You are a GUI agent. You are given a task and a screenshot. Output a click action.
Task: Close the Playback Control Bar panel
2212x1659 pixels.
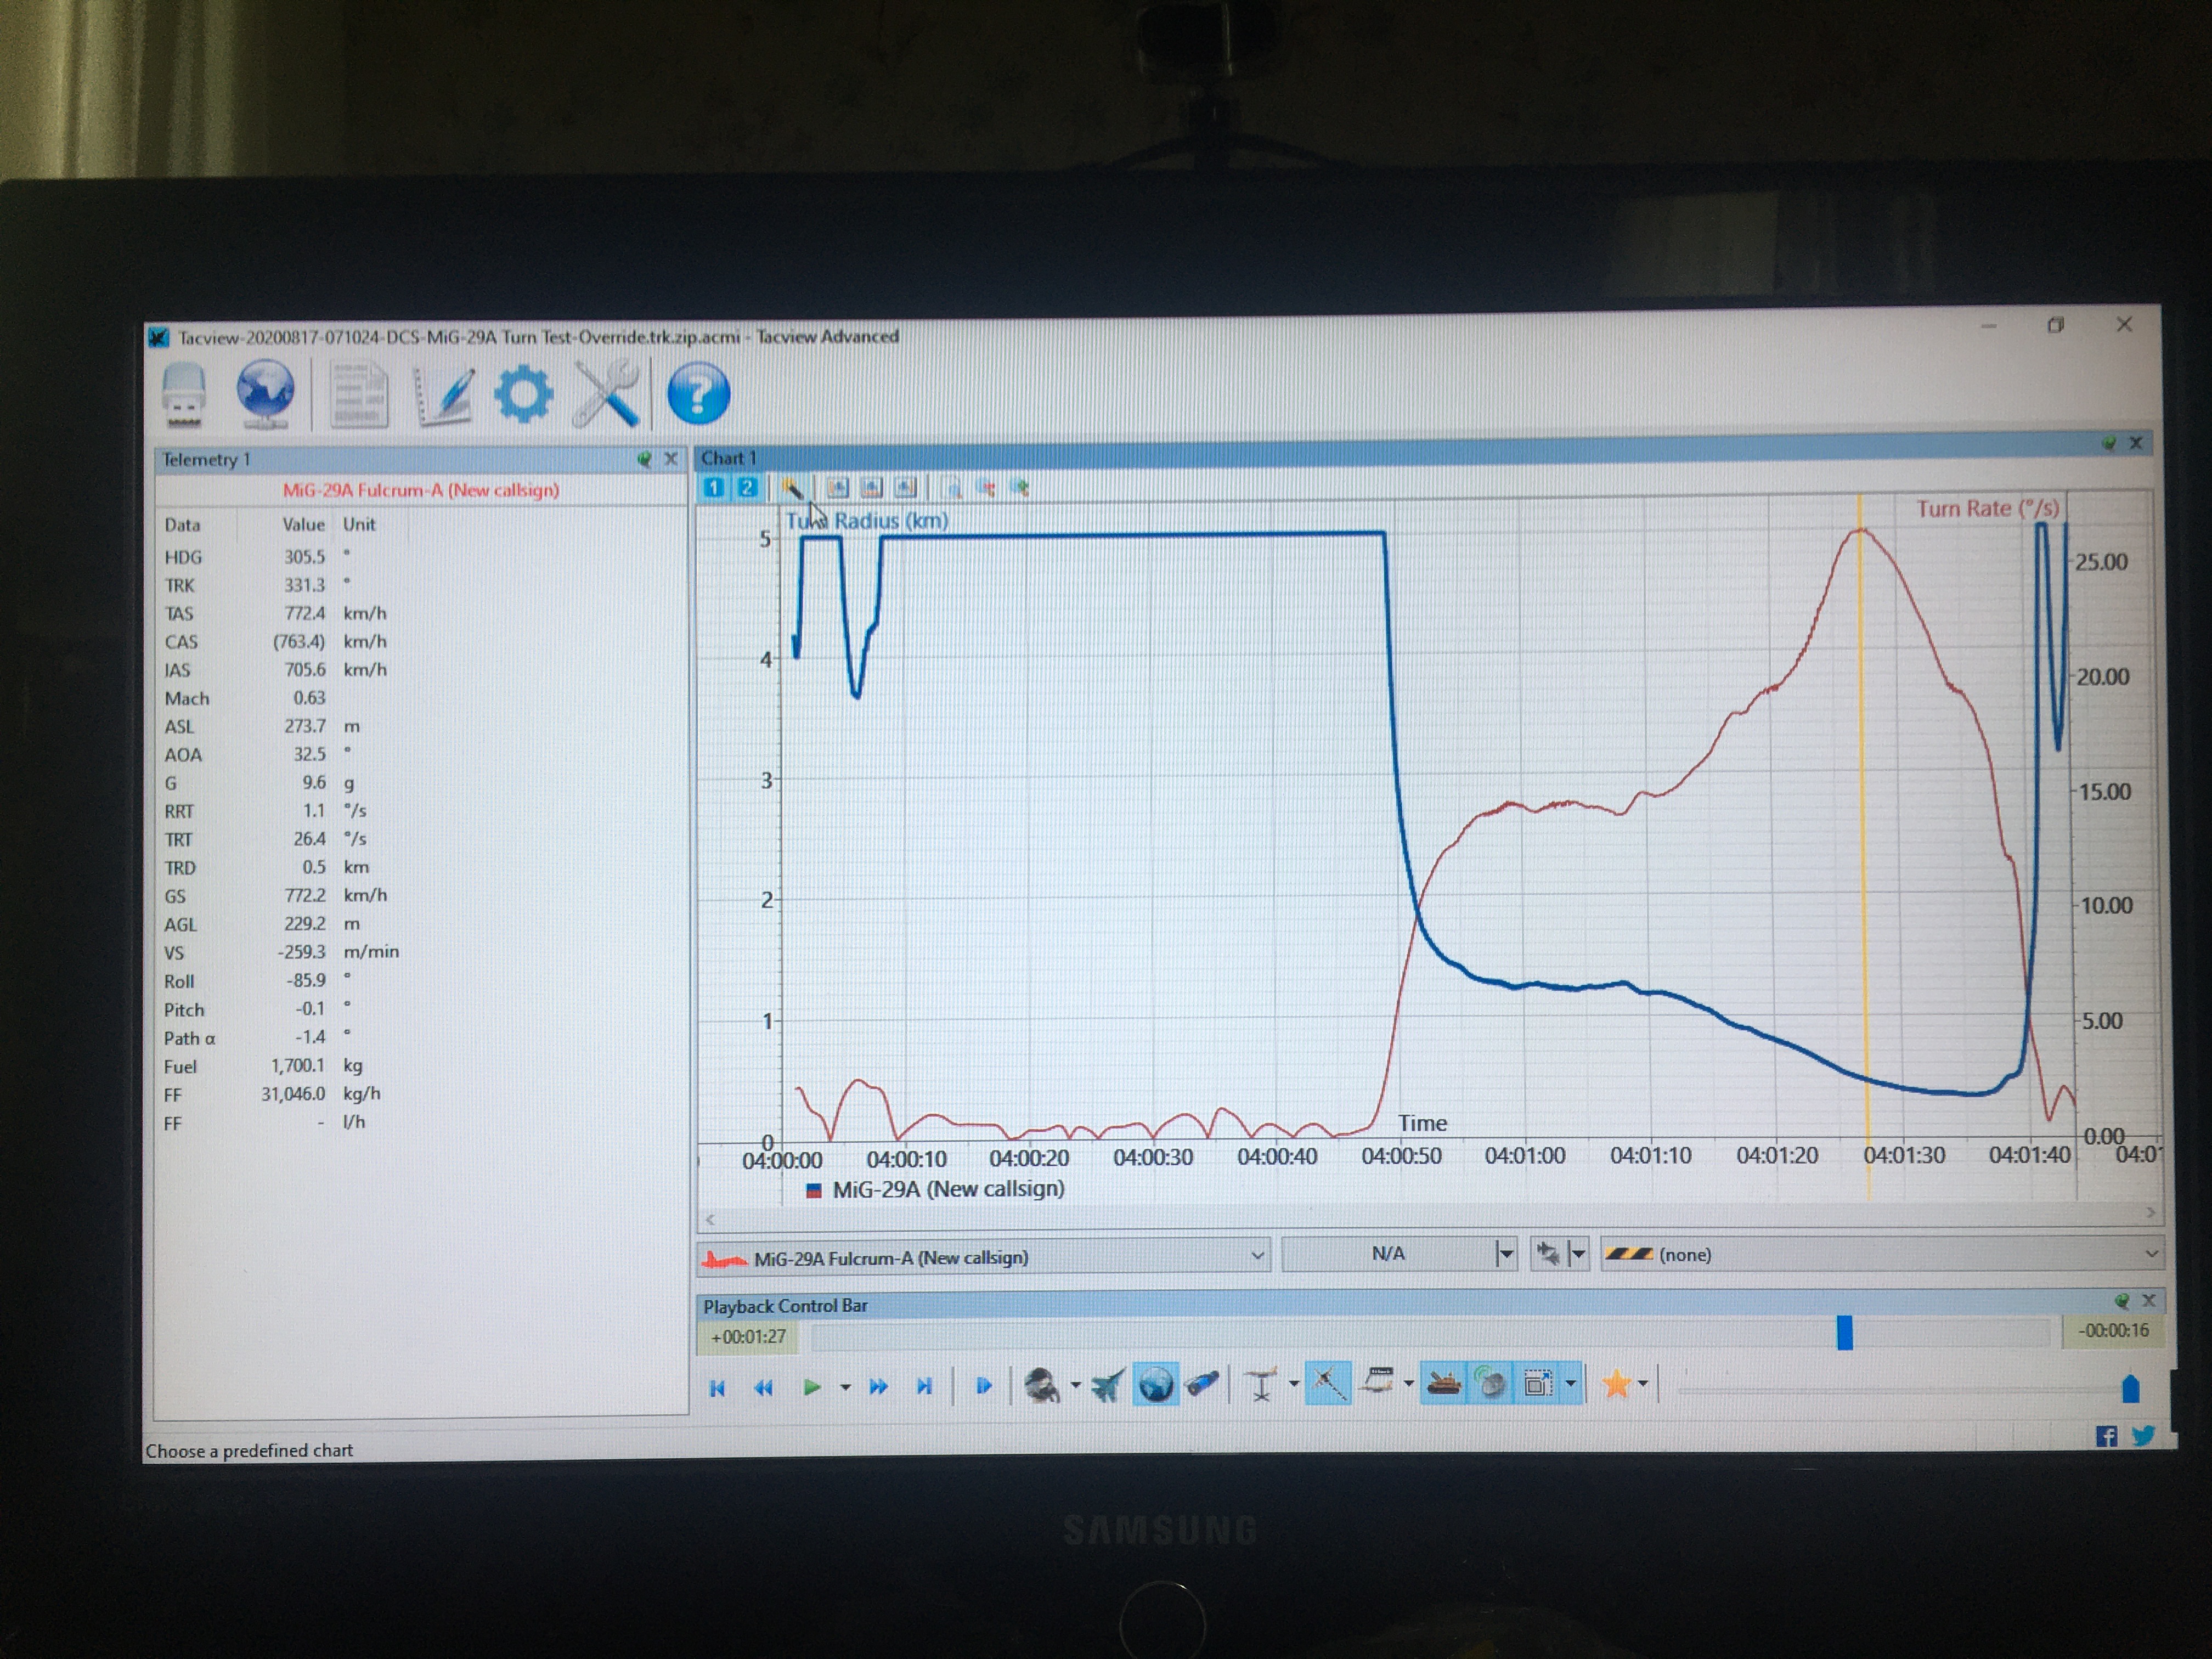pyautogui.click(x=2149, y=1300)
